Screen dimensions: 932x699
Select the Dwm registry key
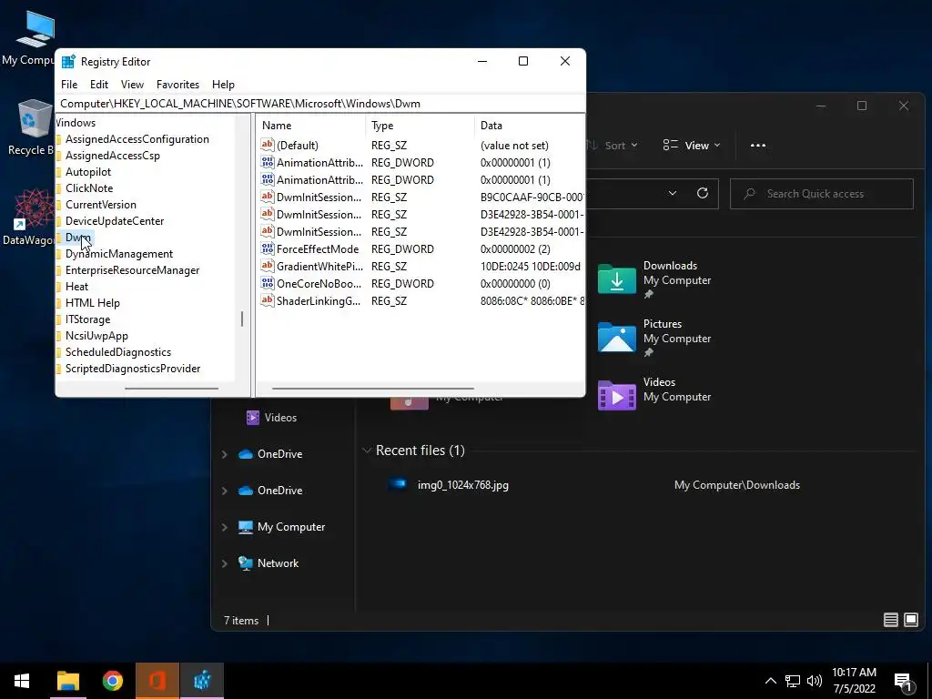click(x=78, y=238)
